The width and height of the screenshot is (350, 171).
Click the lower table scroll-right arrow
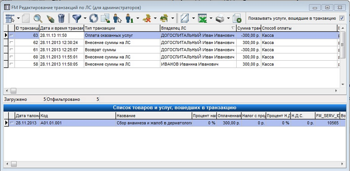pyautogui.click(x=342, y=164)
